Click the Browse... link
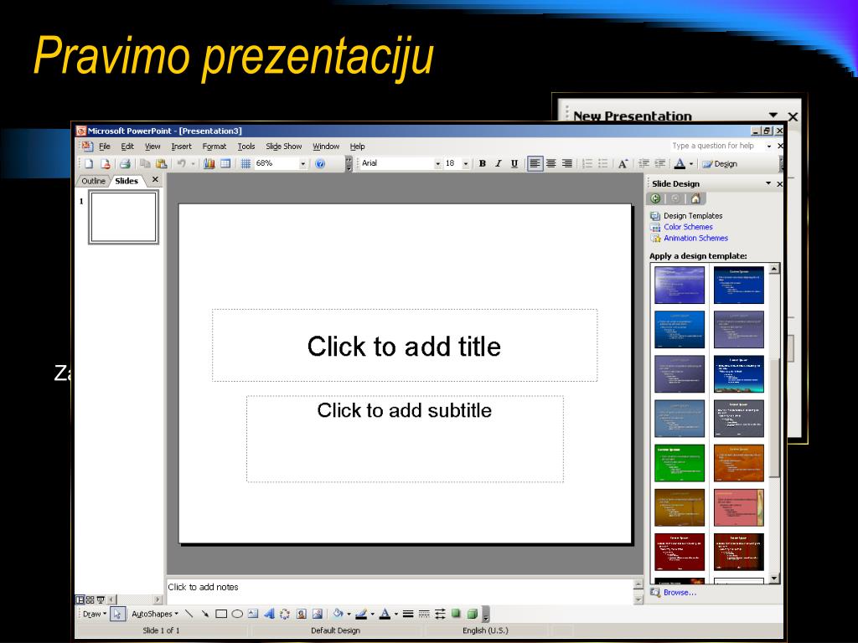The image size is (858, 643). coord(680,593)
